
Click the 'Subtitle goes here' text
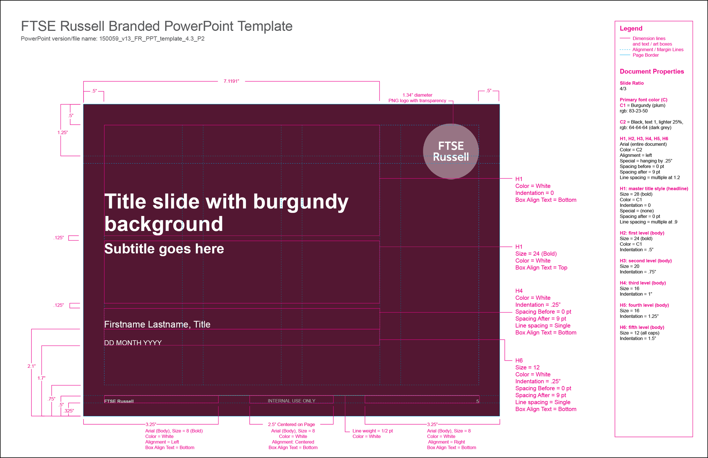point(164,249)
